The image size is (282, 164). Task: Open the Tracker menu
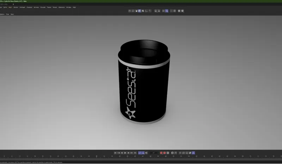(49, 7)
